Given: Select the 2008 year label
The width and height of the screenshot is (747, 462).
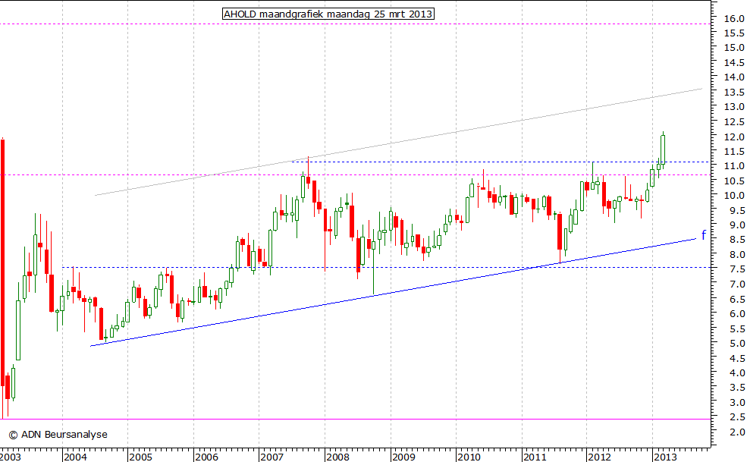Looking at the screenshot, I should 338,457.
